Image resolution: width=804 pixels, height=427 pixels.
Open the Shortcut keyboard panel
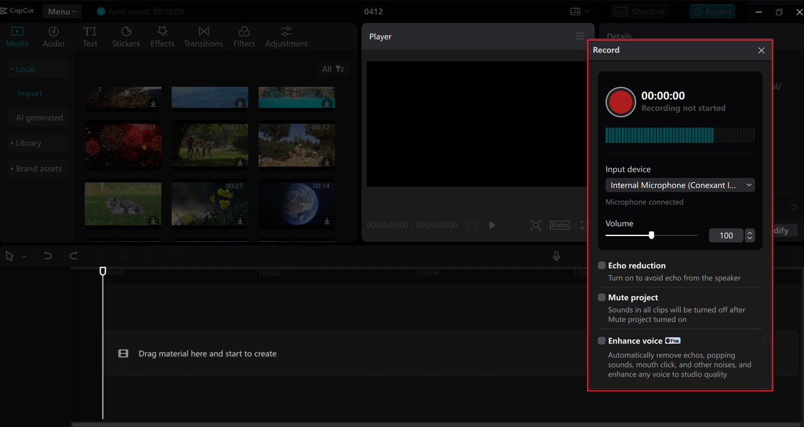pyautogui.click(x=639, y=11)
